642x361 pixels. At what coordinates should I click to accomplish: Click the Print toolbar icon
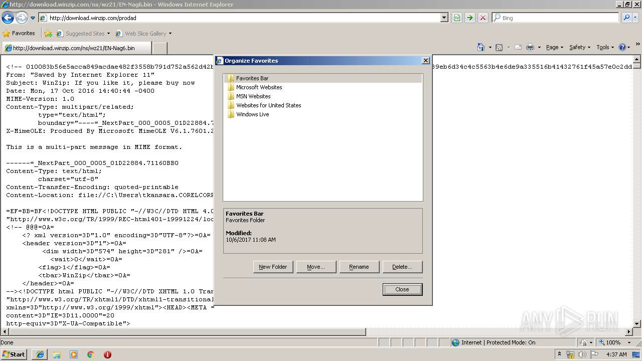[x=530, y=47]
